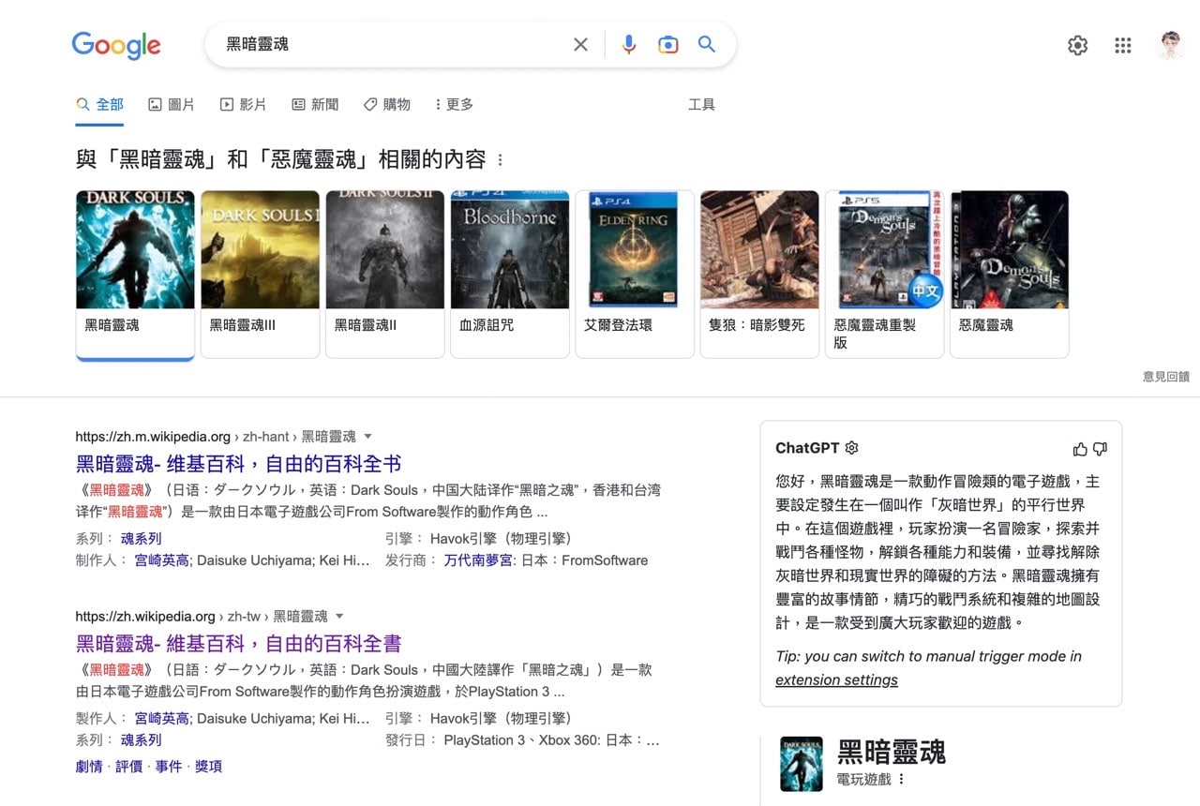Image resolution: width=1200 pixels, height=806 pixels.
Task: Select the 惡魔靈魂重製版 card
Action: [x=884, y=275]
